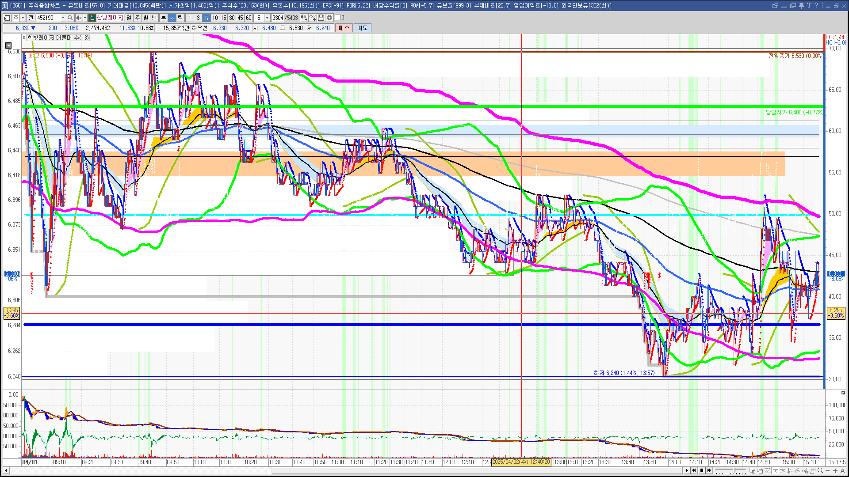The height and width of the screenshot is (477, 849).
Task: Click the fast-forward replay button
Action: coord(709,470)
